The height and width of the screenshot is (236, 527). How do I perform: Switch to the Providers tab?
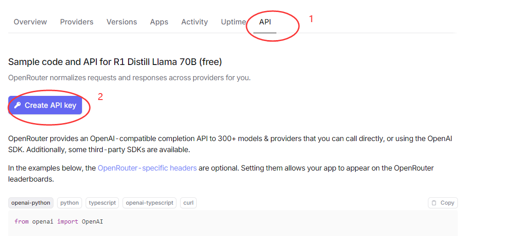76,22
